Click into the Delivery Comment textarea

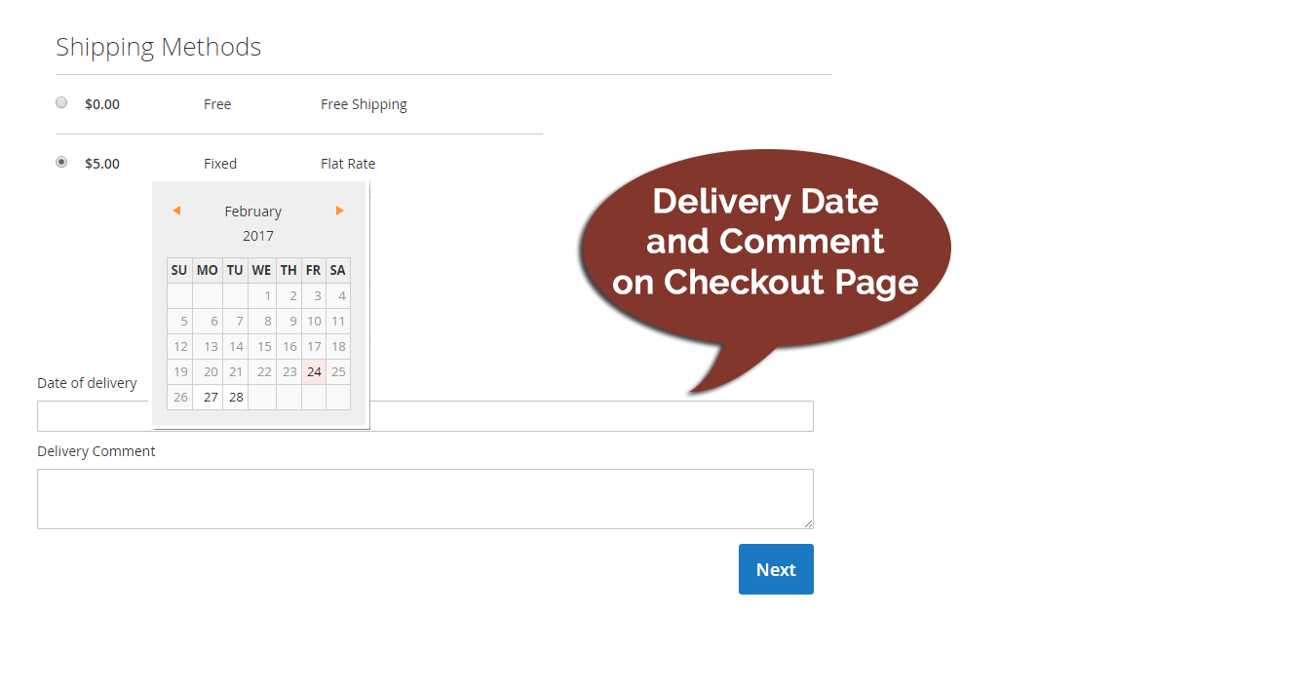(425, 499)
